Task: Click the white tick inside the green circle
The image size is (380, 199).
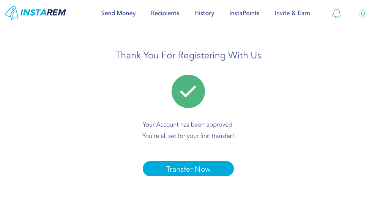Action: [188, 91]
